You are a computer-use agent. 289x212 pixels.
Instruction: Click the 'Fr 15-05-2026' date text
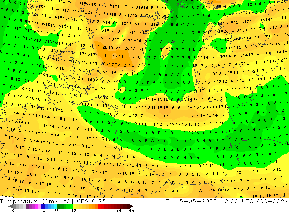pos(191,201)
